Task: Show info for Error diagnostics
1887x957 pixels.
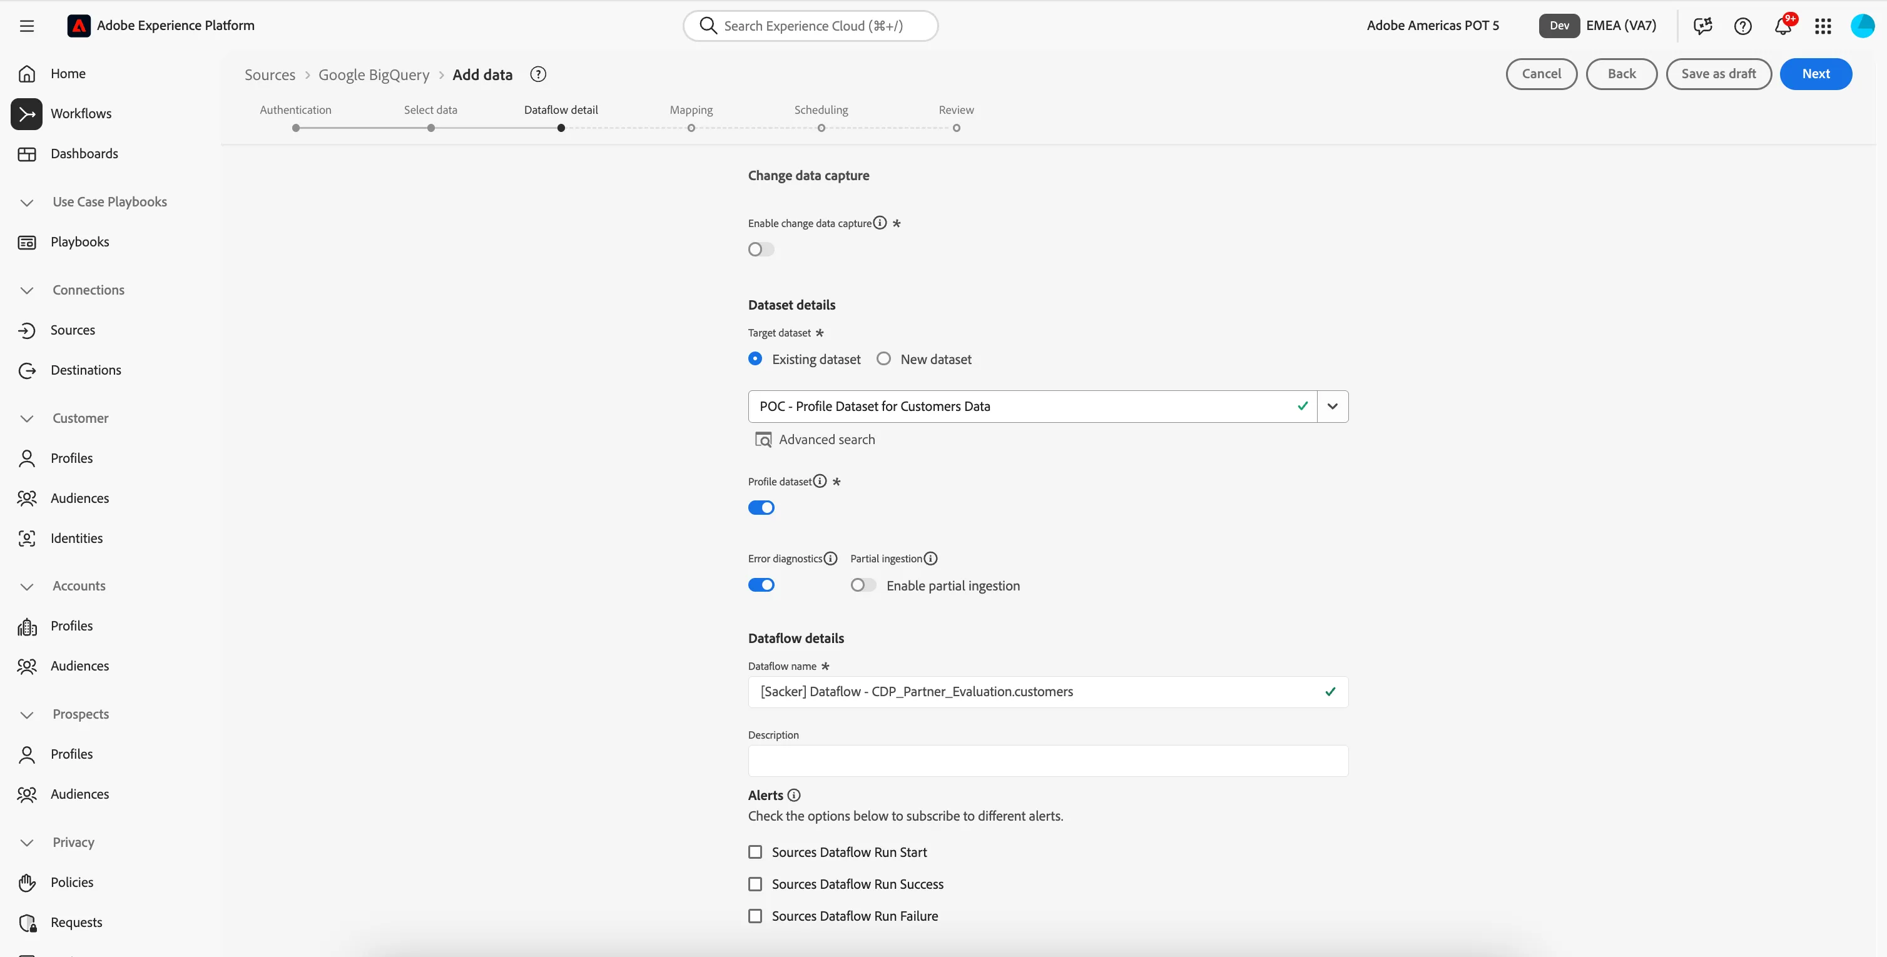Action: click(830, 558)
